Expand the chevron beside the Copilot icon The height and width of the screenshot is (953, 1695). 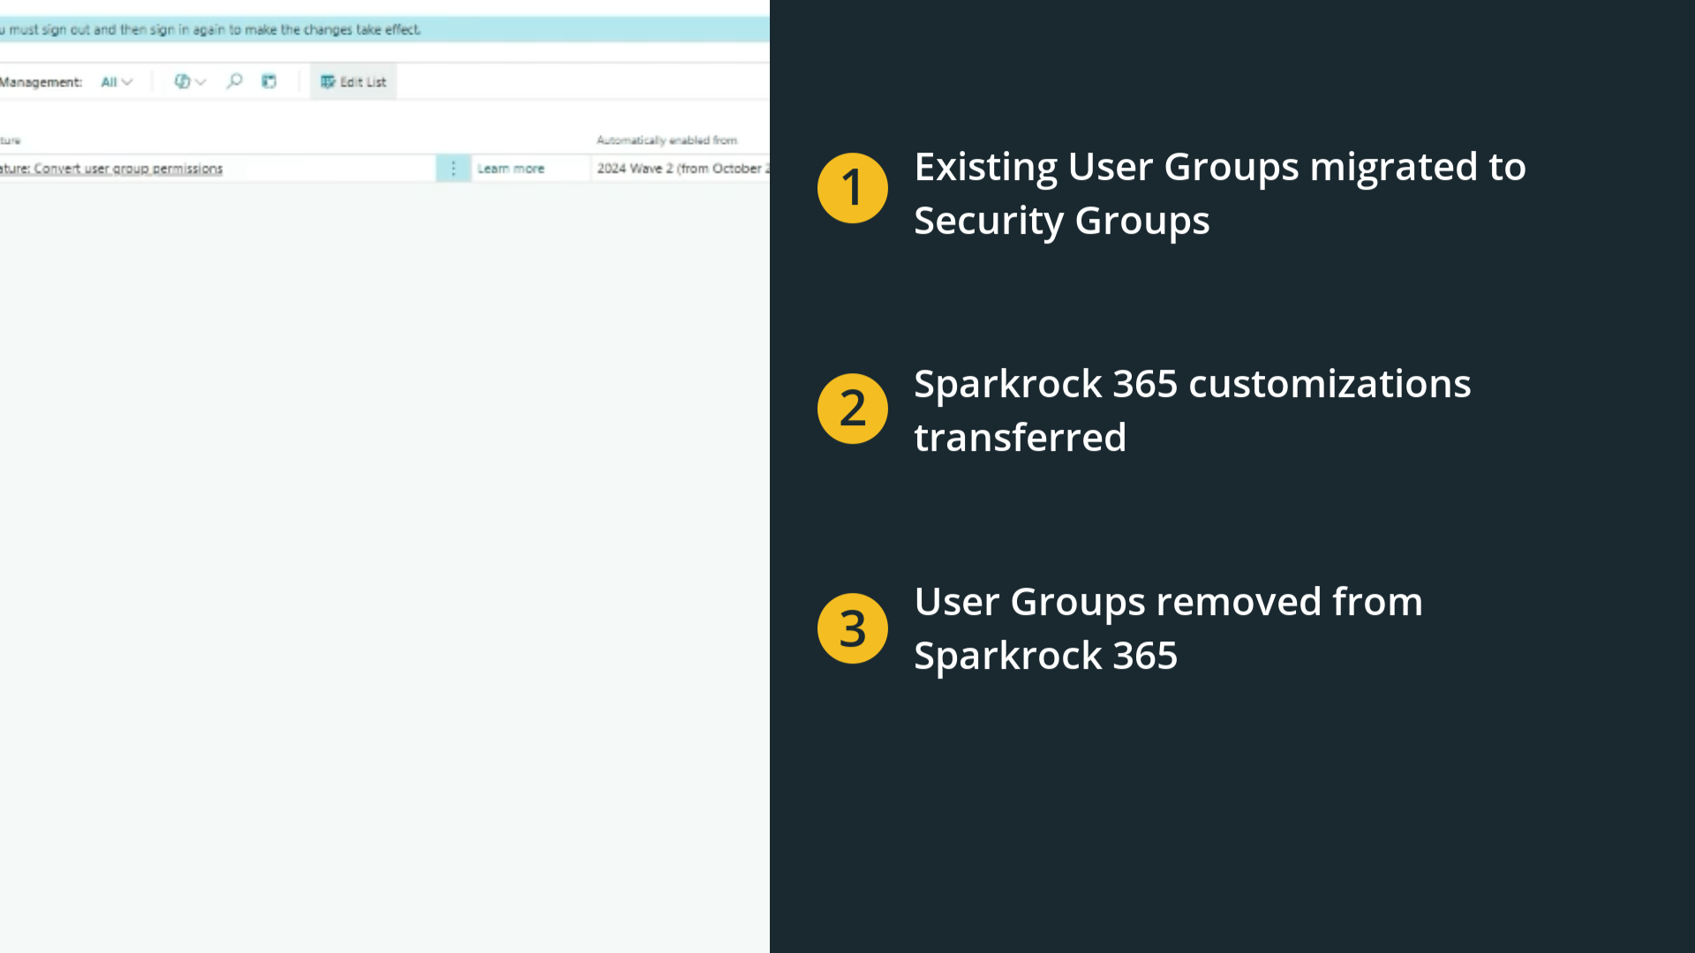click(201, 82)
